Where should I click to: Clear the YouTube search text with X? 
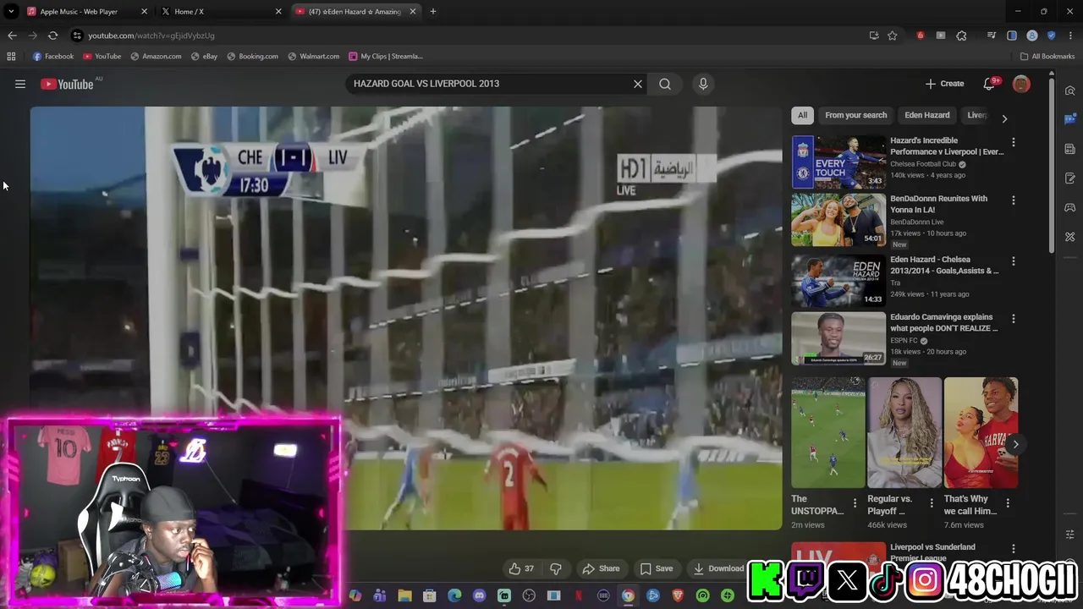638,84
